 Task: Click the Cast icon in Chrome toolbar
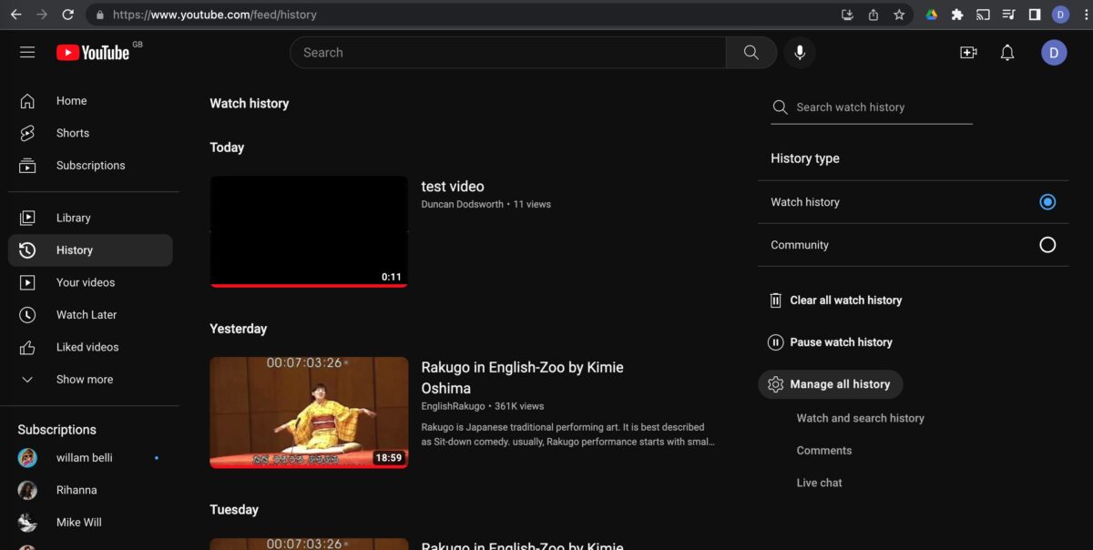pos(983,15)
